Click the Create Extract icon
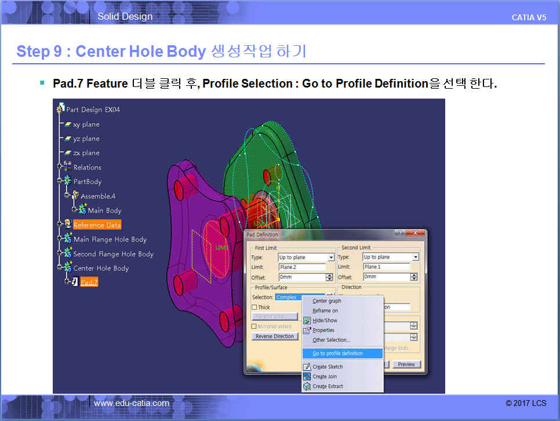 (x=307, y=386)
